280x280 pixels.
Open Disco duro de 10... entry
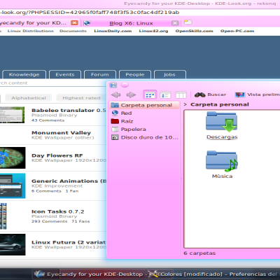point(145,137)
